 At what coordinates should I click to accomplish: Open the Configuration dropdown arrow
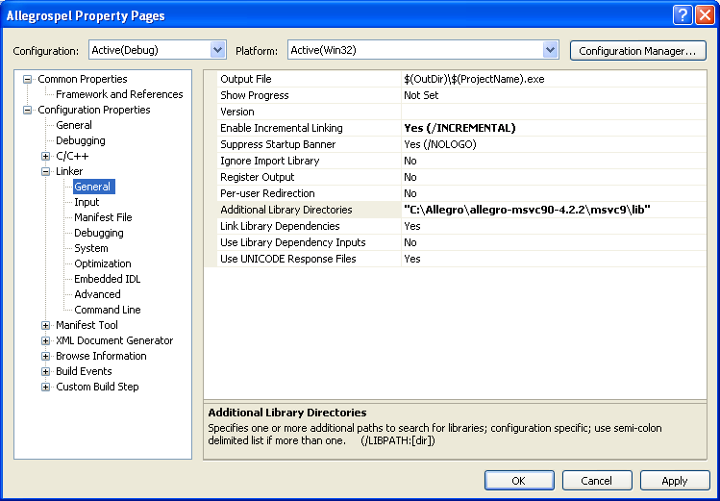pos(217,50)
